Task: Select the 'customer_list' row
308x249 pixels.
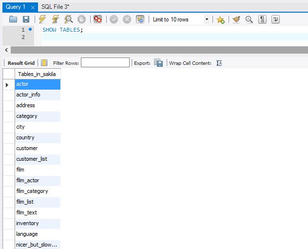Action: (38, 159)
